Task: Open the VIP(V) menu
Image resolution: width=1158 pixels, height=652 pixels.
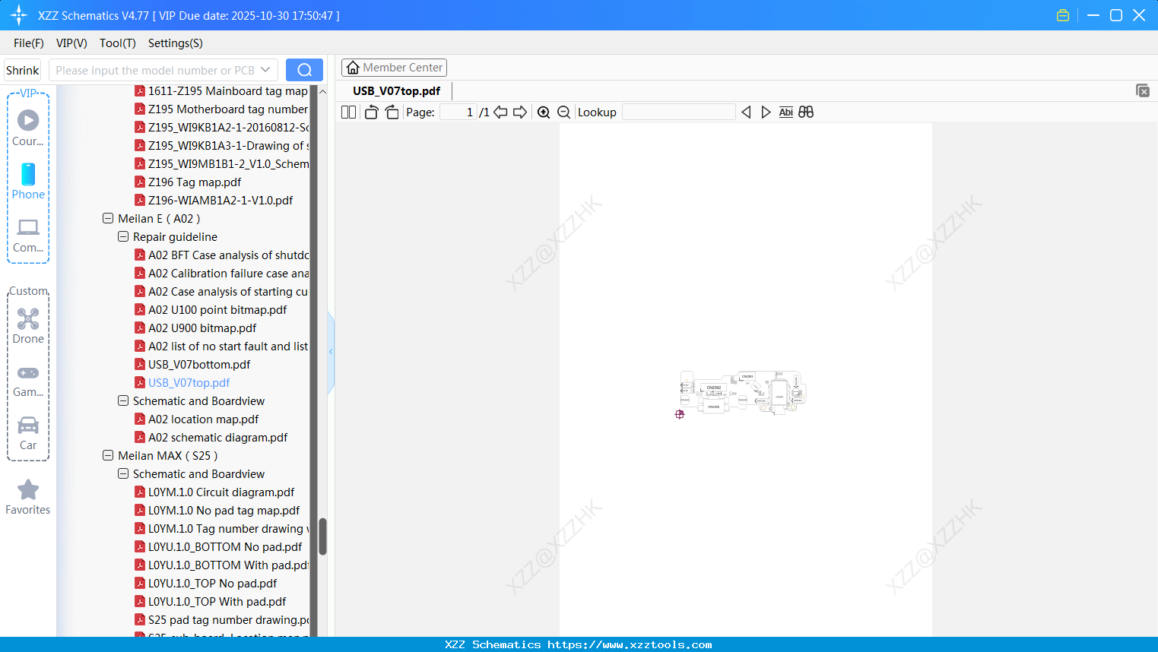Action: pos(71,43)
